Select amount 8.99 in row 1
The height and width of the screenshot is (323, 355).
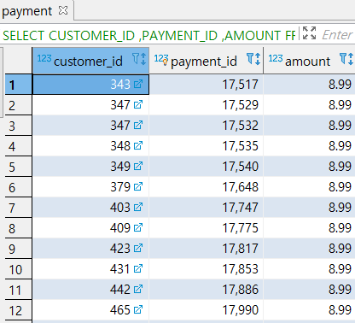309,85
